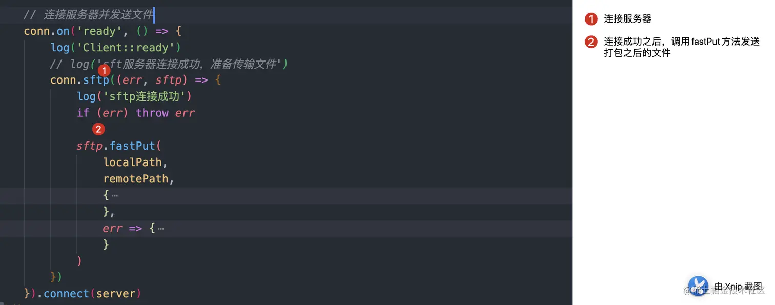Click the red 2 badge in the legend panel
Screen dimensions: 775x305
pyautogui.click(x=591, y=42)
